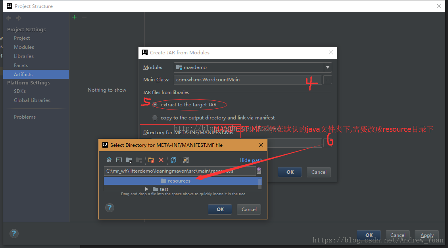Screen dimensions: 448x248
Task: Open SDKs under Platform Settings
Action: click(x=20, y=91)
